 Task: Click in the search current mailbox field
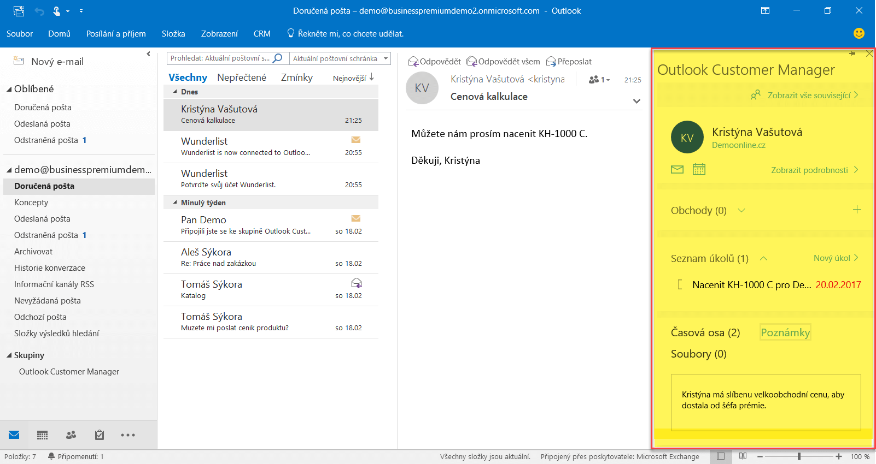pyautogui.click(x=220, y=58)
